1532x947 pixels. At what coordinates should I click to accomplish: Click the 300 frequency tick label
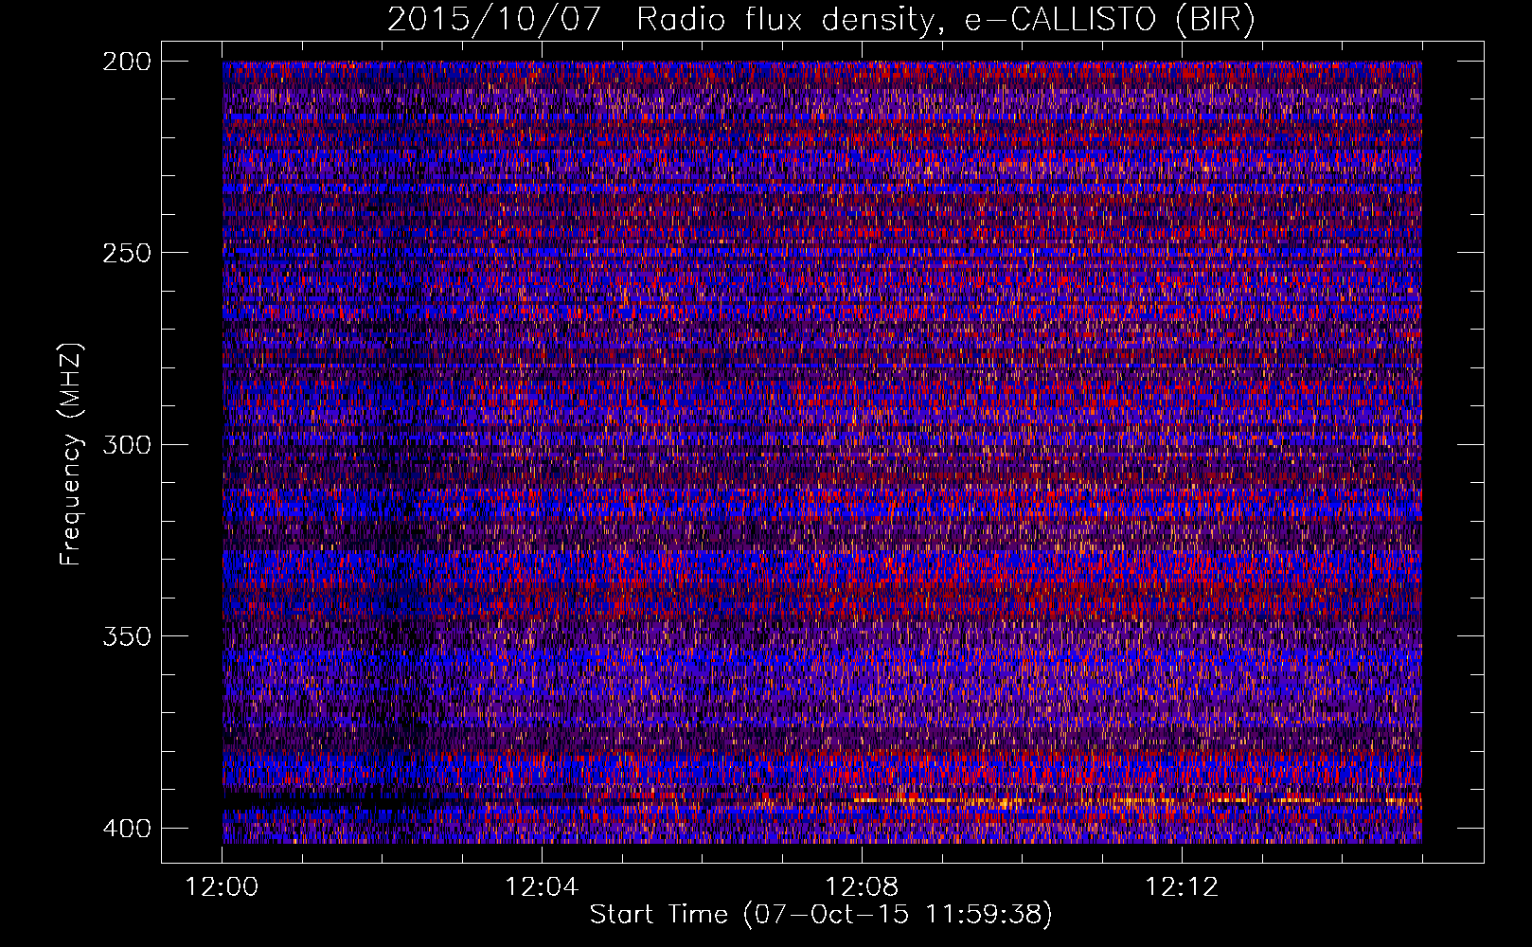tap(126, 444)
